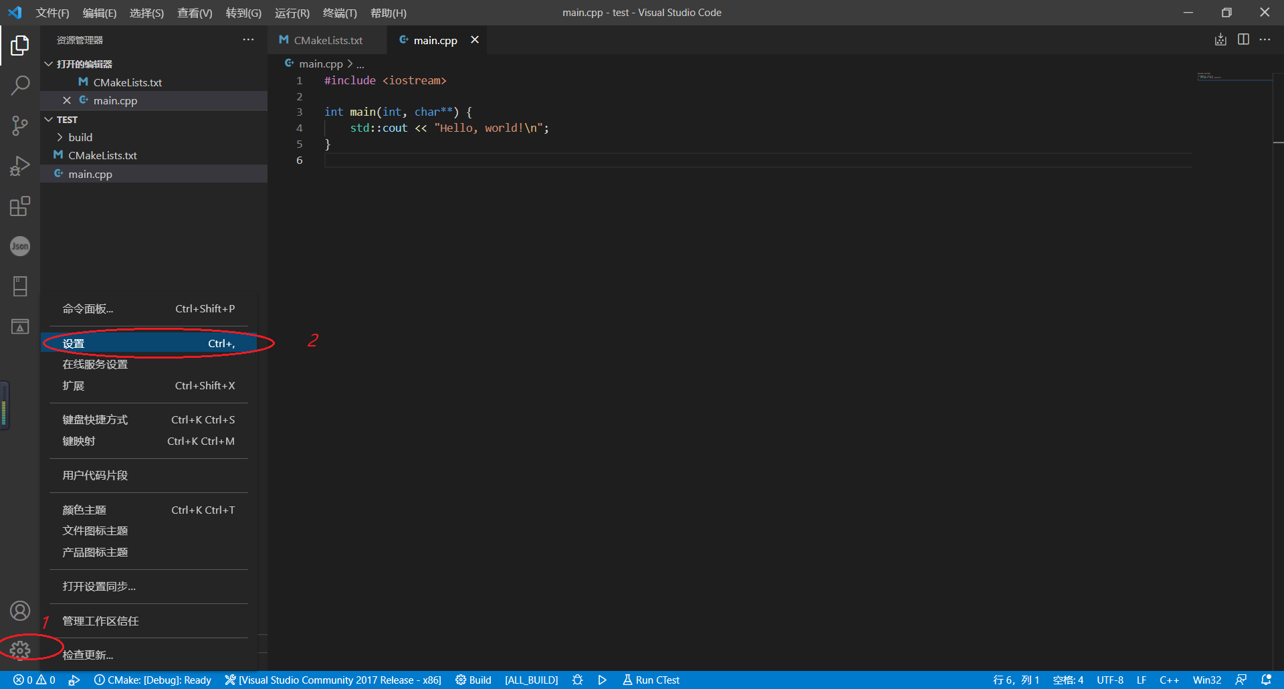Click the Split Editor icon
This screenshot has height=689, width=1284.
(x=1243, y=39)
